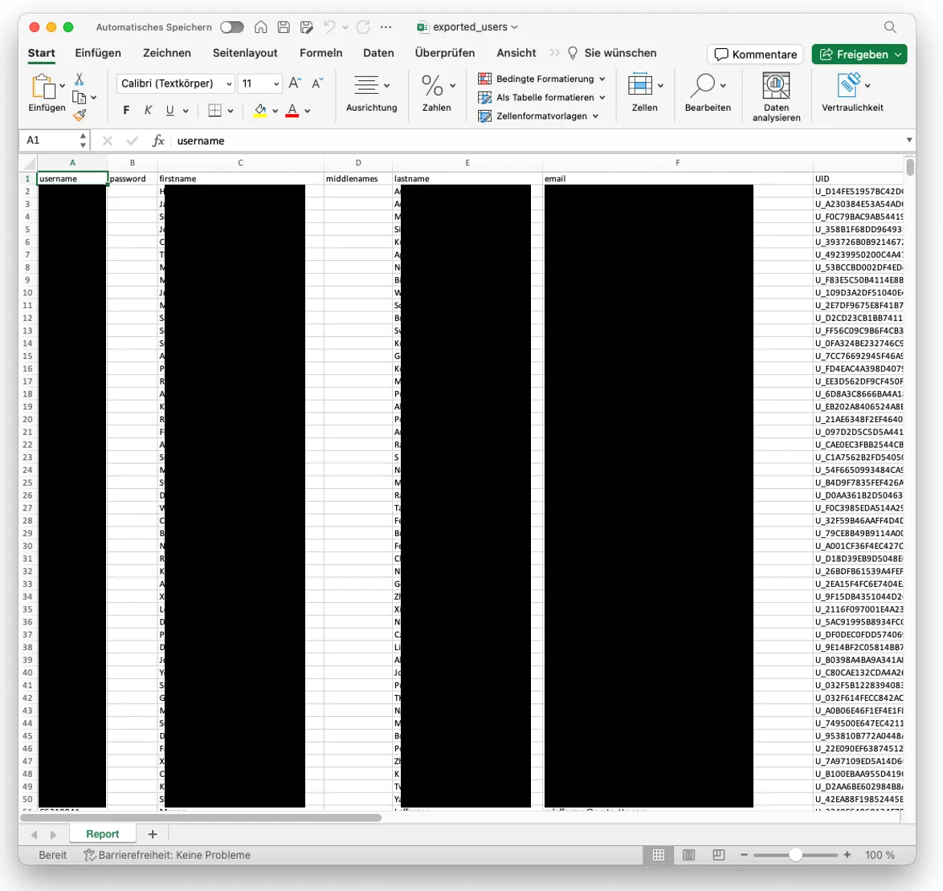The height and width of the screenshot is (891, 943).
Task: Click the zoom slider handle
Action: point(795,855)
